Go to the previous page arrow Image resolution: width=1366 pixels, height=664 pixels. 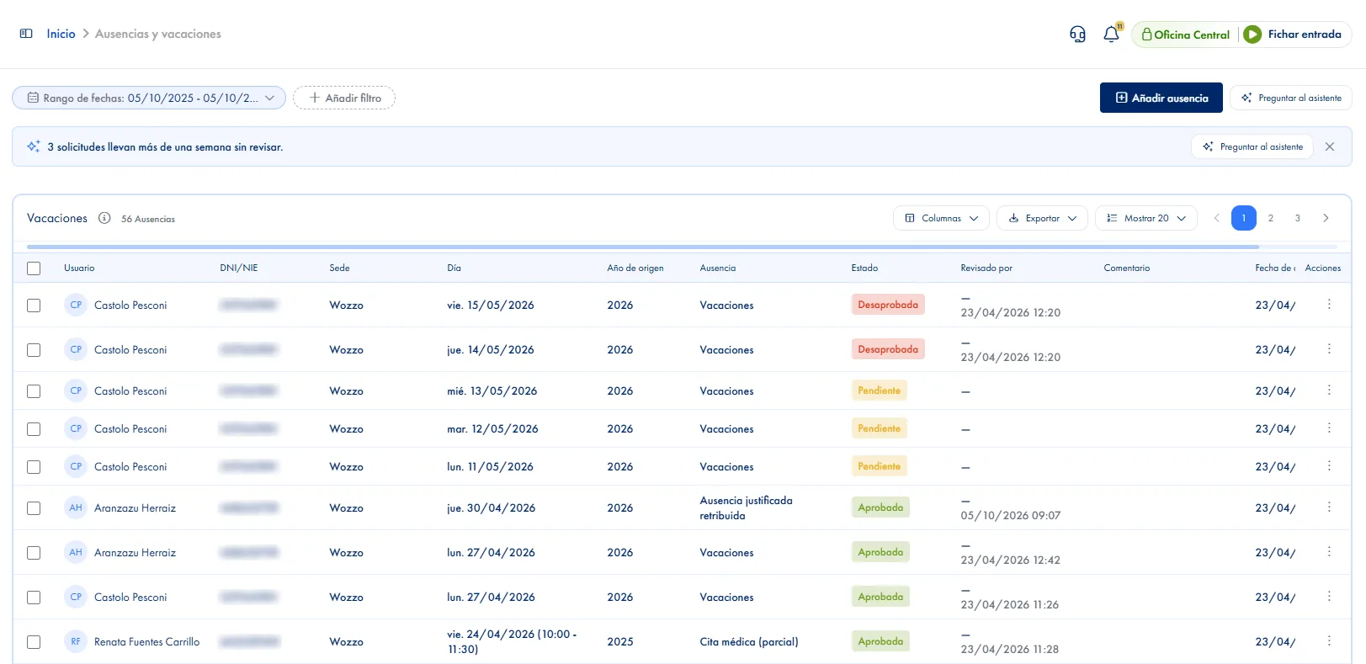click(1216, 218)
